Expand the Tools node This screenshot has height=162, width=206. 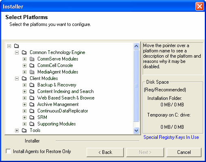tap(17, 130)
